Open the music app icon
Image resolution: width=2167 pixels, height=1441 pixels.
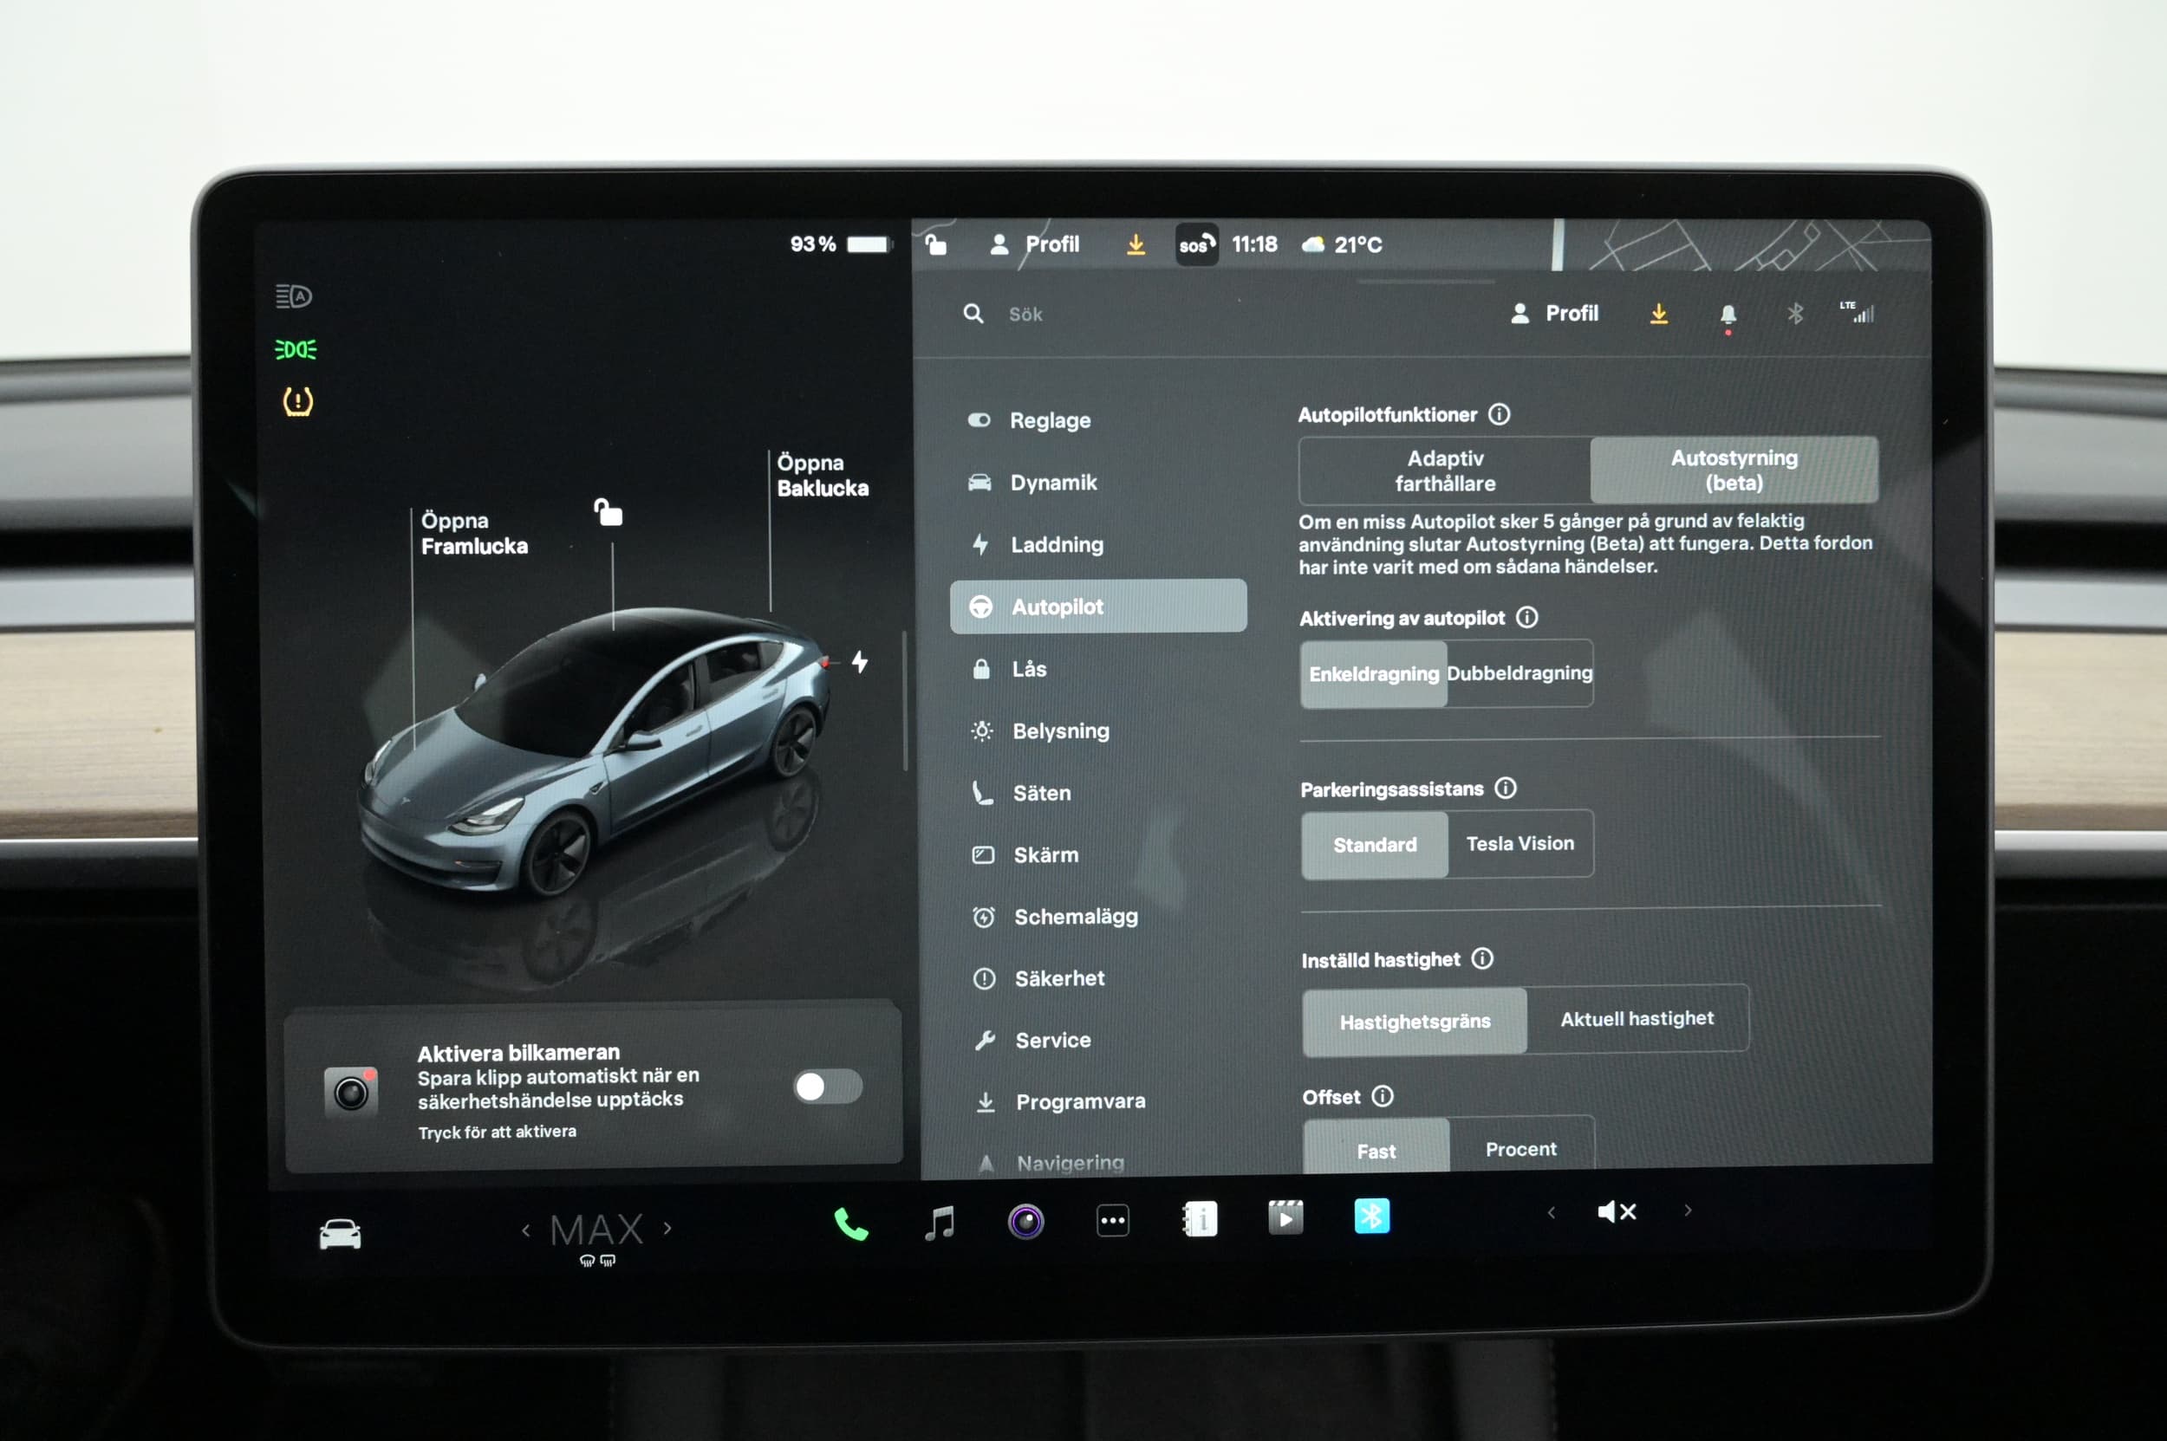click(940, 1224)
